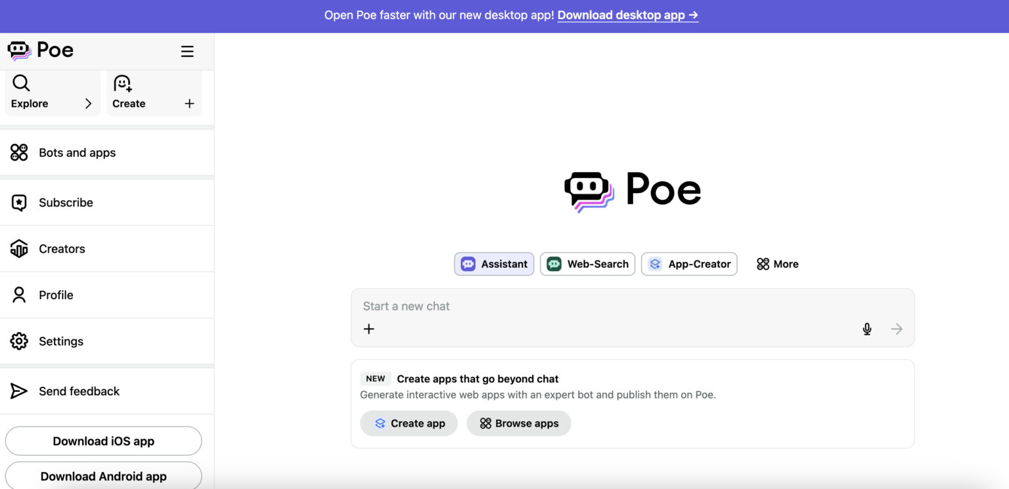
Task: Click the Poe logo in the sidebar header
Action: [40, 51]
